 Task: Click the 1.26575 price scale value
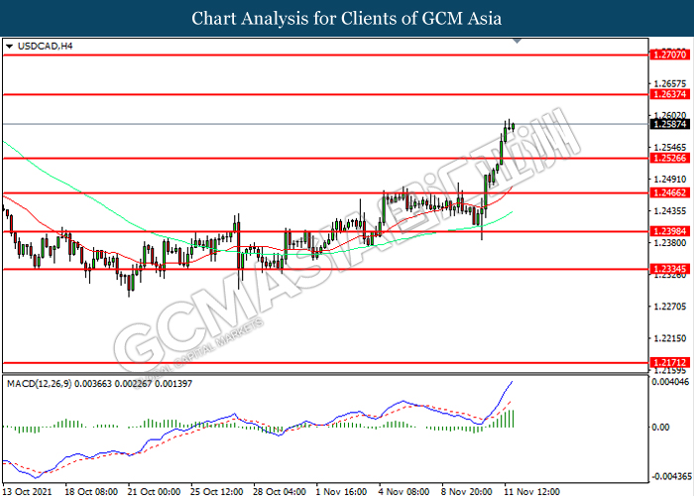pos(670,83)
